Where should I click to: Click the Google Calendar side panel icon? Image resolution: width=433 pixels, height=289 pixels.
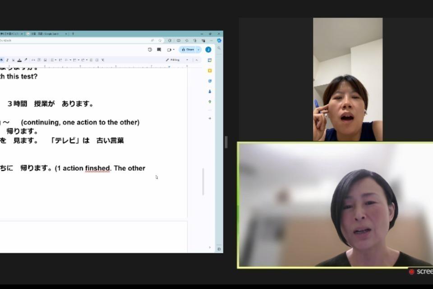point(210,60)
